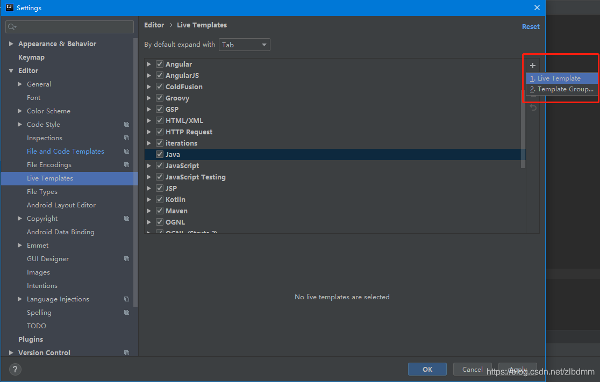Click the Editor breadcrumb at the top
Image resolution: width=600 pixels, height=382 pixels.
pos(154,25)
